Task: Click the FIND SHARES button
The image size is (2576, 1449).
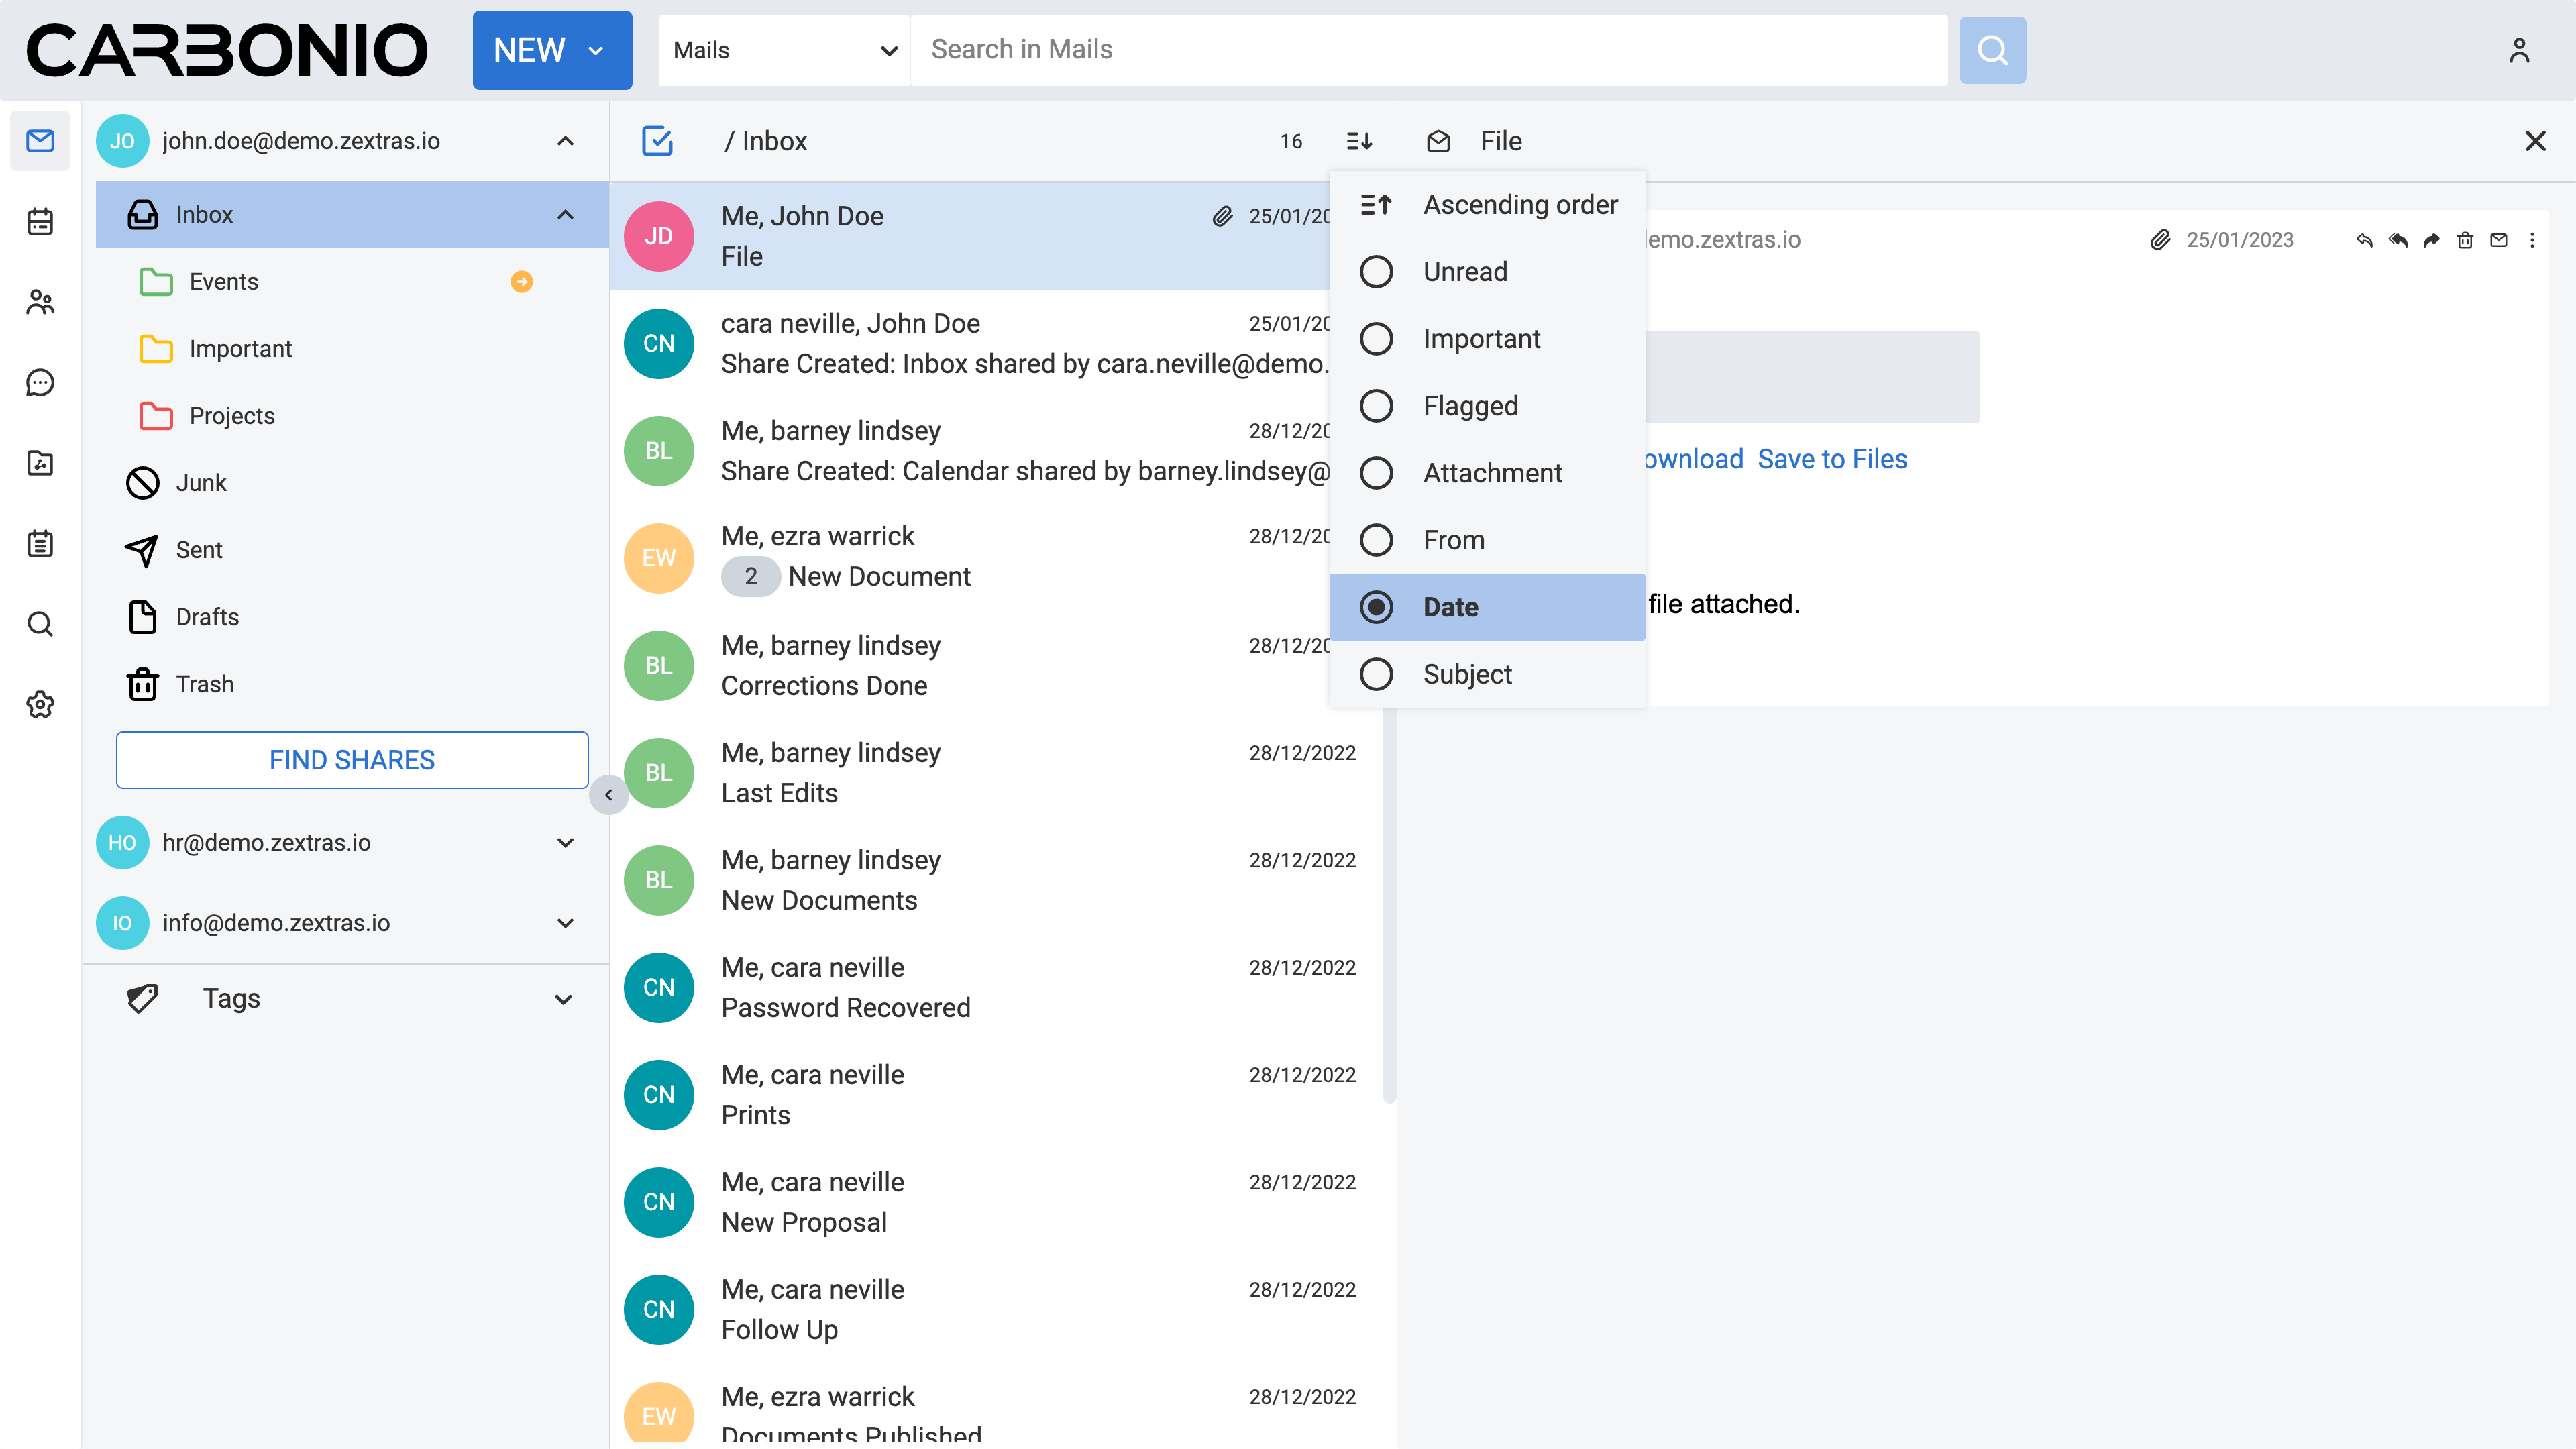Action: tap(352, 760)
